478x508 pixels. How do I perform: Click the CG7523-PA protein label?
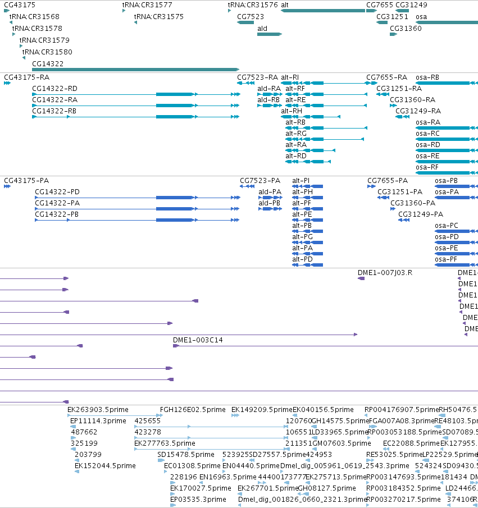[260, 180]
